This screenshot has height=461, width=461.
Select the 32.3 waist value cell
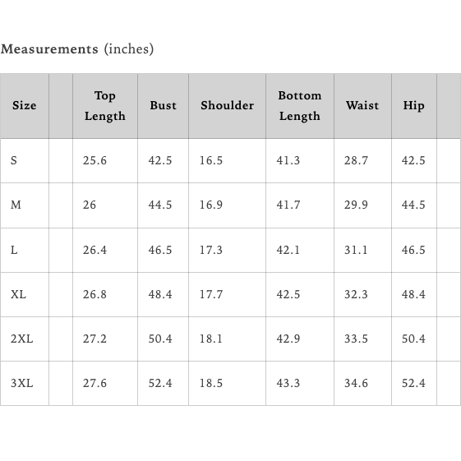tap(362, 294)
